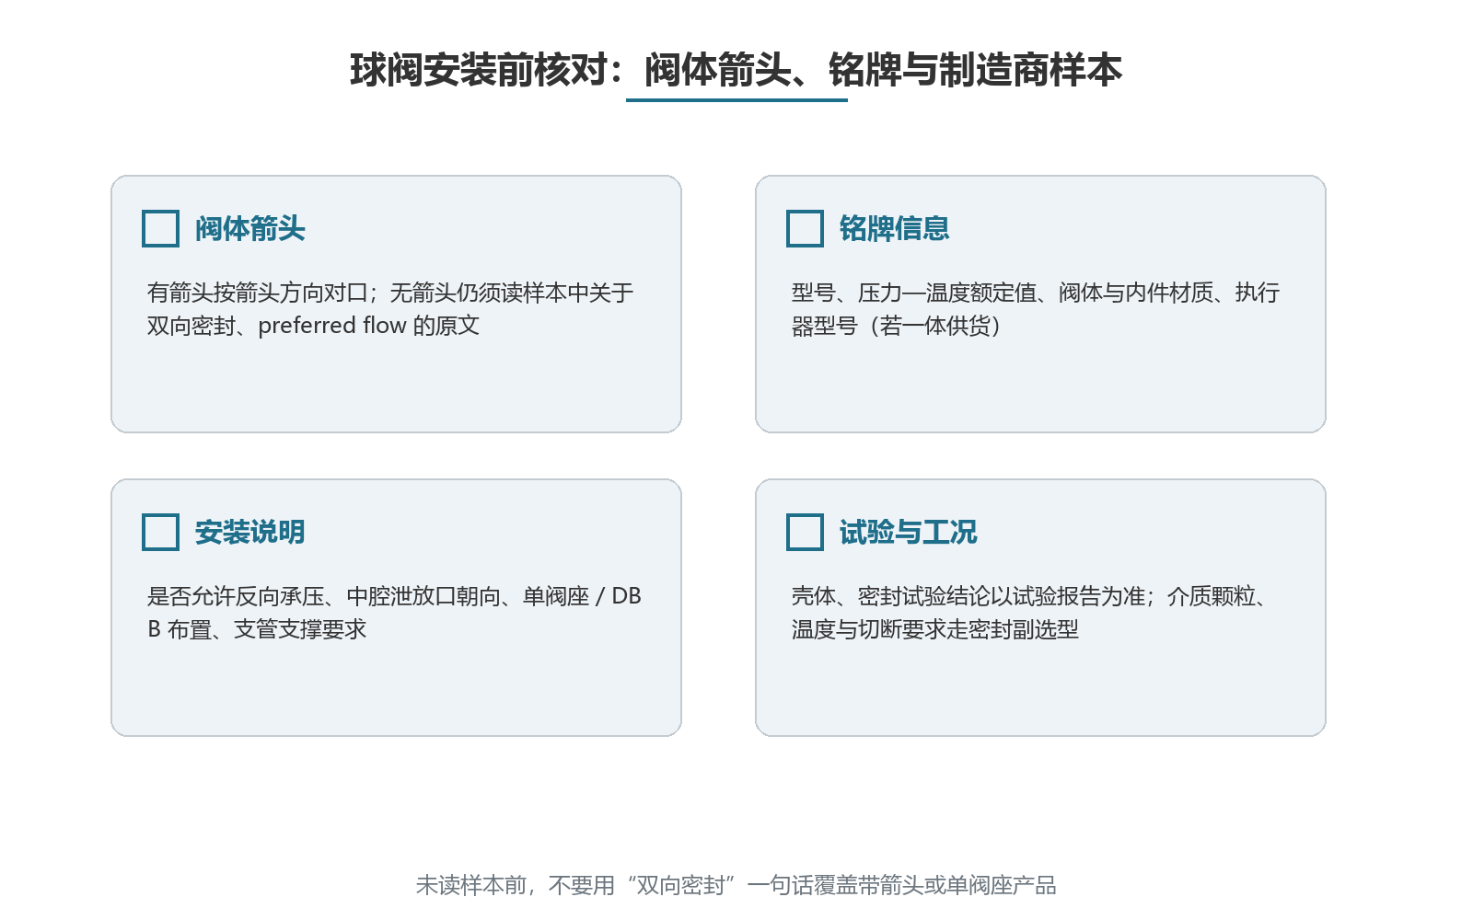Select the 安装说明 heading text

click(249, 532)
